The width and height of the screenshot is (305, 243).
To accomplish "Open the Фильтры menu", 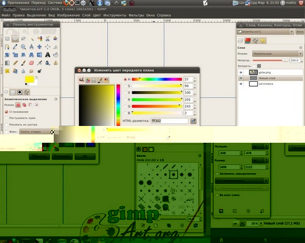I will coord(136,15).
